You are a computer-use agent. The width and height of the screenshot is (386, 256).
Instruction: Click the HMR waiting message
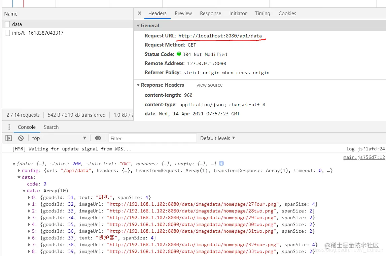tap(72, 149)
